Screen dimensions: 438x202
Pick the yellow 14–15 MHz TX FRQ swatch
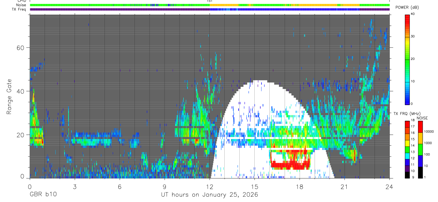click(x=407, y=143)
